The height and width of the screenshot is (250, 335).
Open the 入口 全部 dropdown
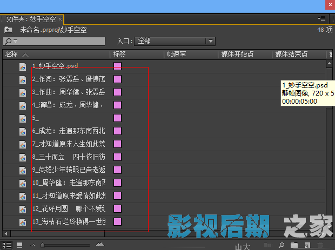pos(175,41)
